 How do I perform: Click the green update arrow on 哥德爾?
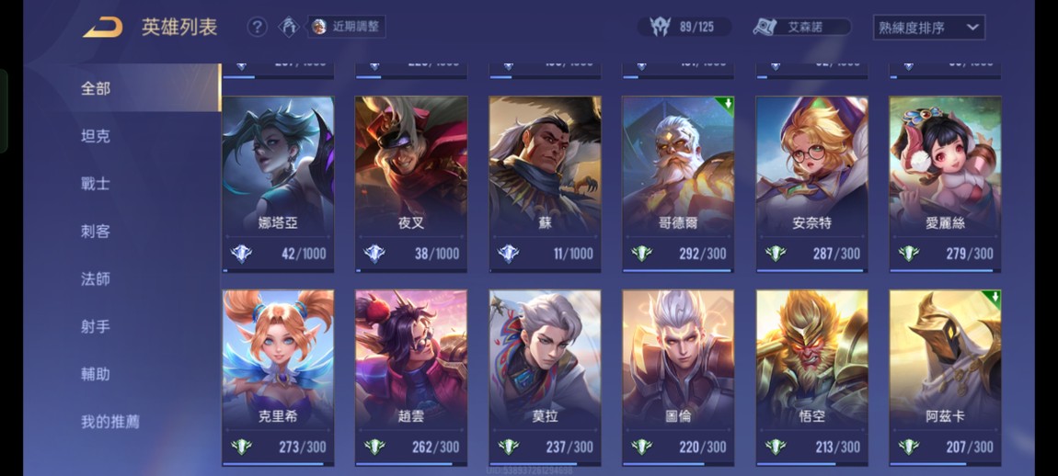click(728, 104)
